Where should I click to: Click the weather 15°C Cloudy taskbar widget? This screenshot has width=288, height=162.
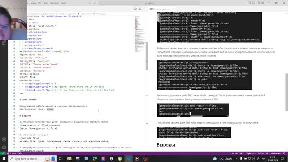[222, 158]
